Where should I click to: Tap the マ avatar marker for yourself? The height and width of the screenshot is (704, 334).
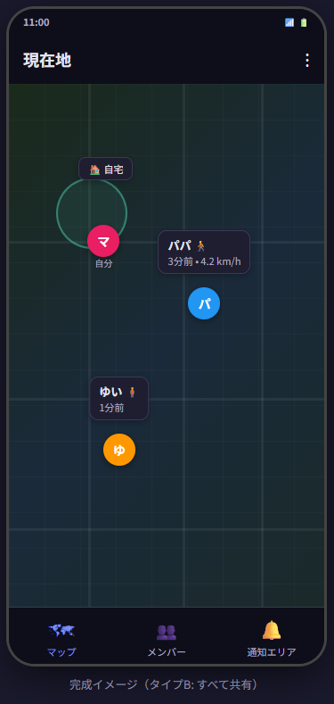point(103,241)
